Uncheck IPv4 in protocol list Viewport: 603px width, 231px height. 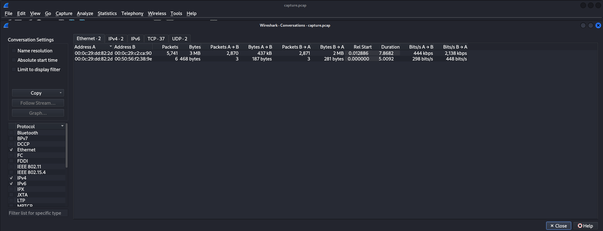(11, 178)
